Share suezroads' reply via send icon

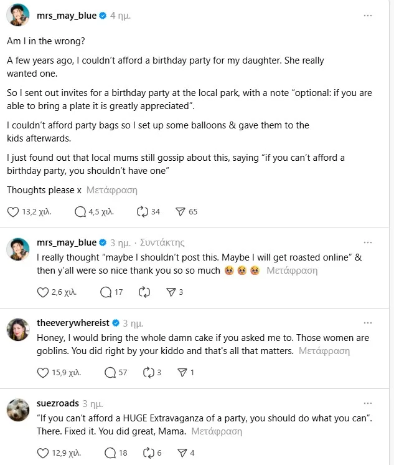(182, 453)
